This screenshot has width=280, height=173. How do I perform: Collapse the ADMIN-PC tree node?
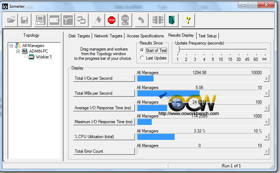click(18, 51)
